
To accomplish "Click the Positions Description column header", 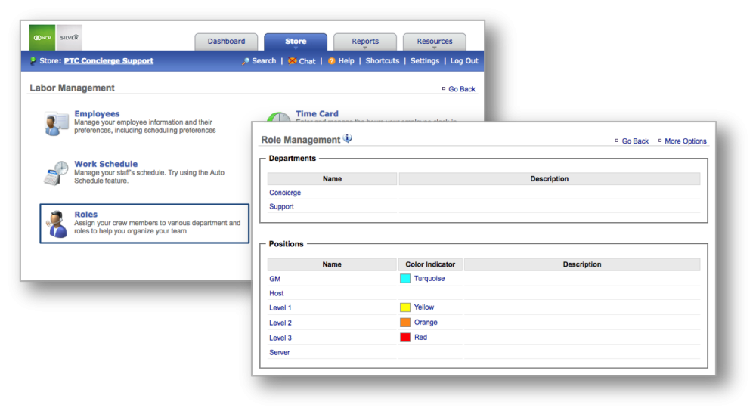I will pyautogui.click(x=582, y=264).
